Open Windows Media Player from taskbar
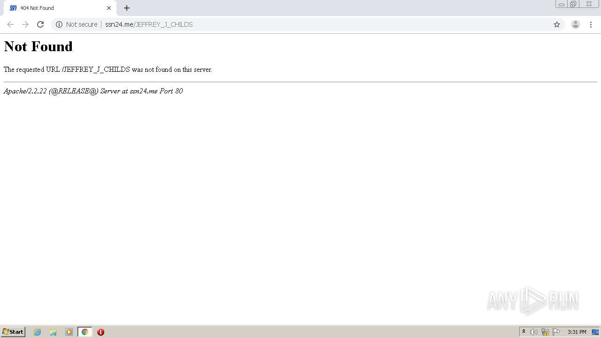The width and height of the screenshot is (601, 338). coord(69,332)
